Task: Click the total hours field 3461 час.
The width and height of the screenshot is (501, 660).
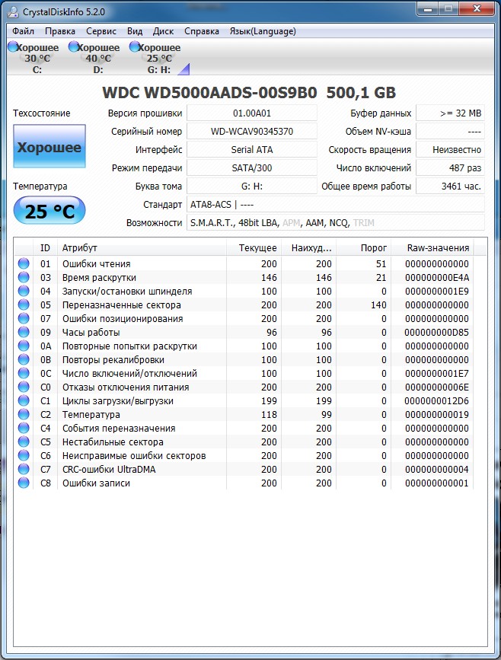Action: 451,186
